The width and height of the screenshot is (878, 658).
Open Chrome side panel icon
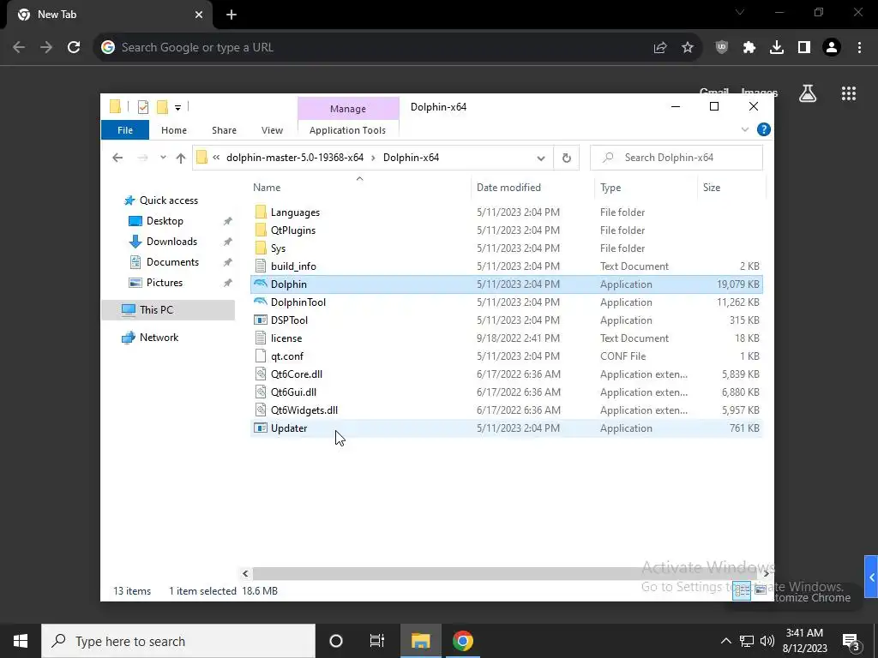pos(804,48)
